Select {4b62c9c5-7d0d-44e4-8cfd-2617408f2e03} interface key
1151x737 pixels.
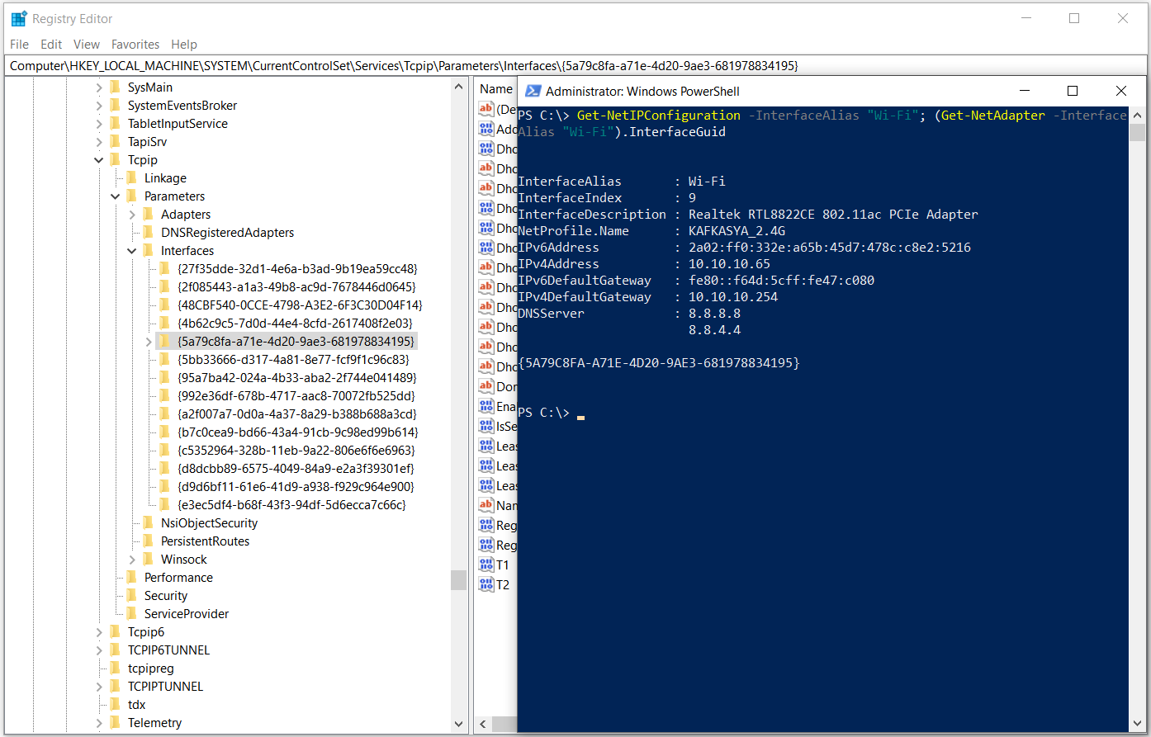[295, 324]
